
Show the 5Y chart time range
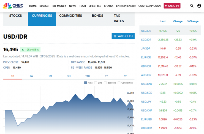click(125, 76)
